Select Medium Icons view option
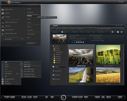This screenshot has height=101, width=127. 27,64
